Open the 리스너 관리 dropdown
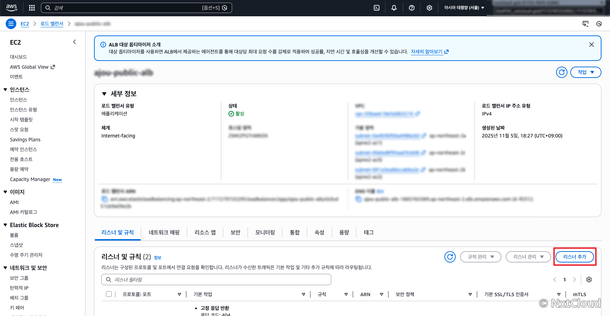The height and width of the screenshot is (316, 610). 528,257
